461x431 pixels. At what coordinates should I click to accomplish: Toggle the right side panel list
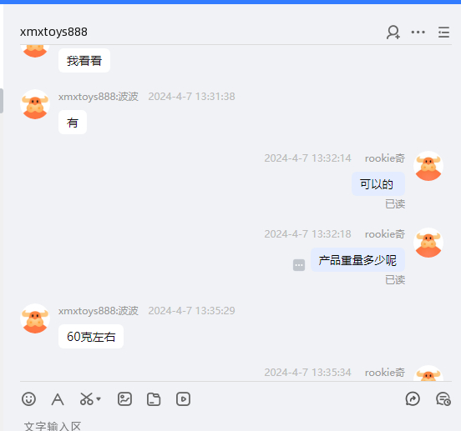[x=443, y=33]
